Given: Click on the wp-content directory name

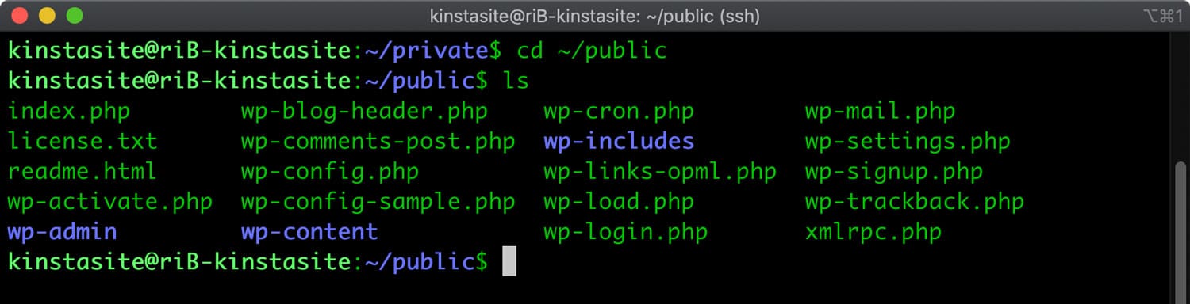Looking at the screenshot, I should pyautogui.click(x=309, y=232).
